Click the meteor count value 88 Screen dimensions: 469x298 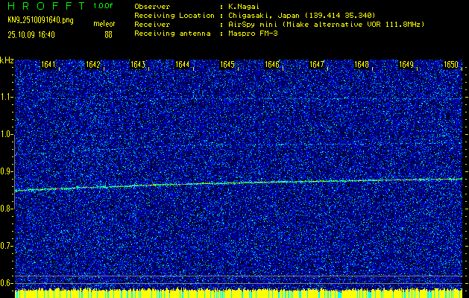[108, 34]
